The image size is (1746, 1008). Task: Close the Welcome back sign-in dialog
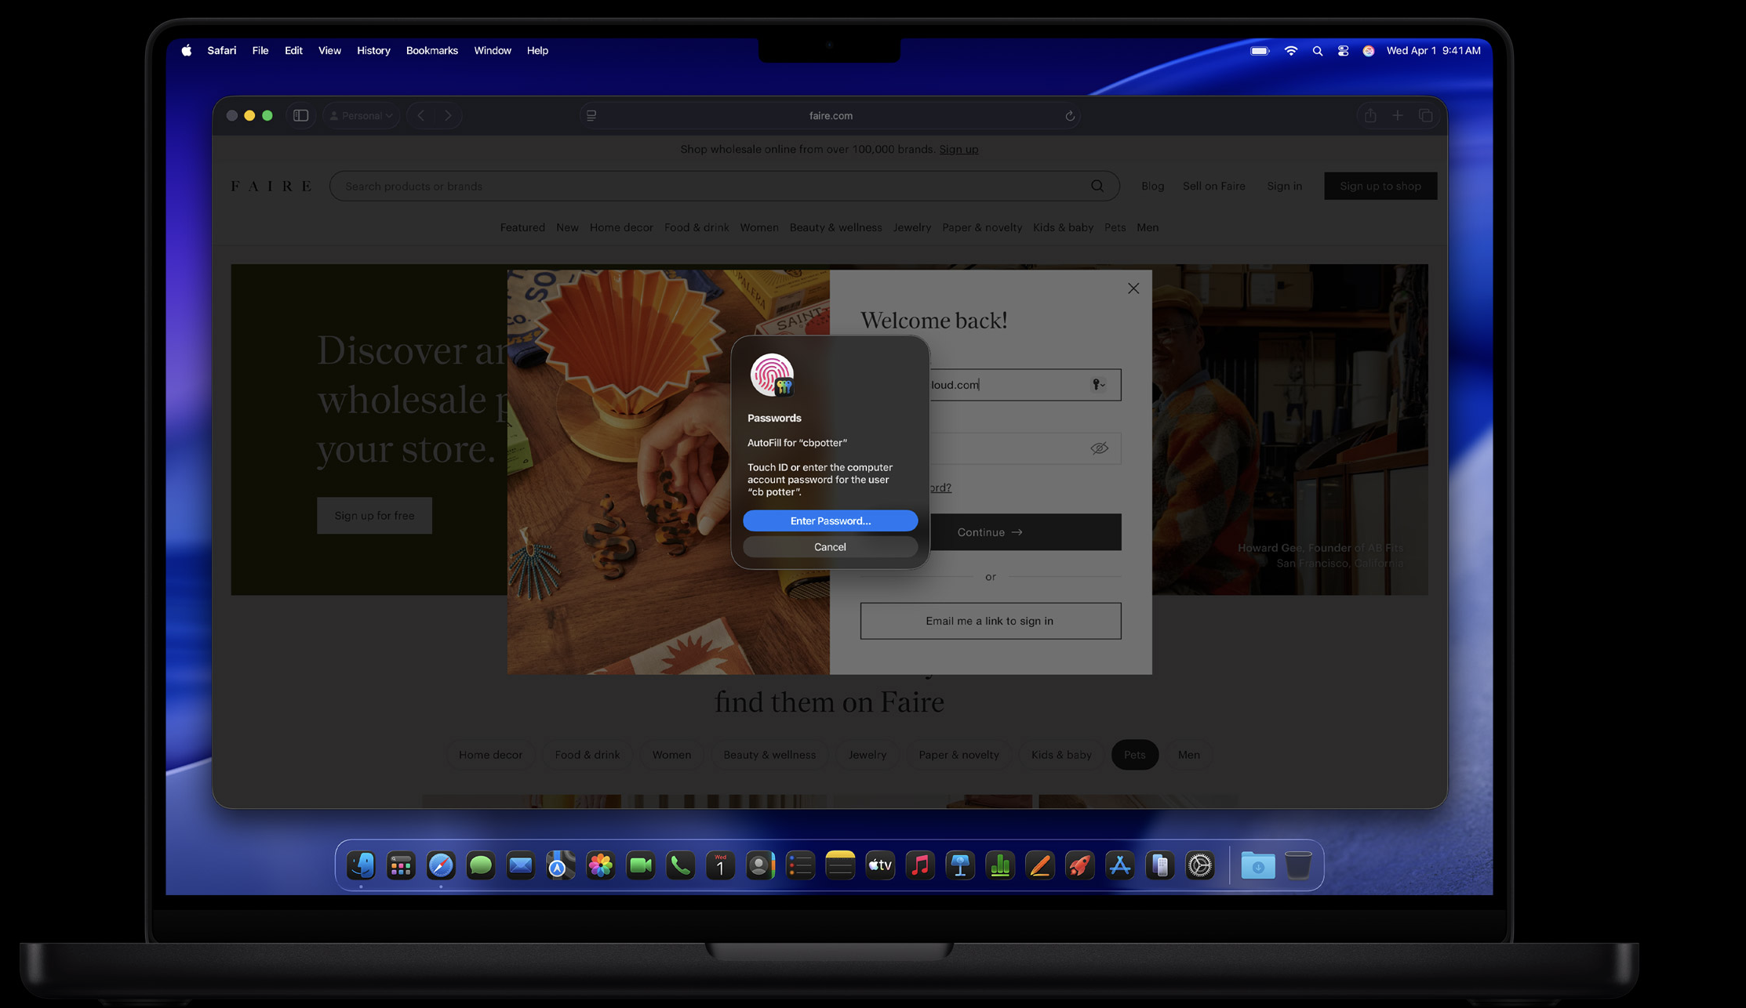click(1133, 288)
